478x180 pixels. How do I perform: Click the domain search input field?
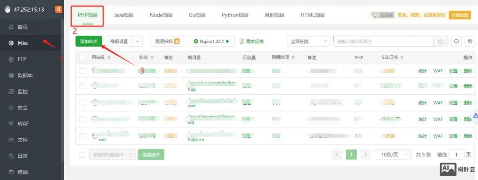383,41
